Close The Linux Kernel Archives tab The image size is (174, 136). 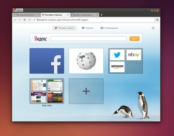point(39,15)
